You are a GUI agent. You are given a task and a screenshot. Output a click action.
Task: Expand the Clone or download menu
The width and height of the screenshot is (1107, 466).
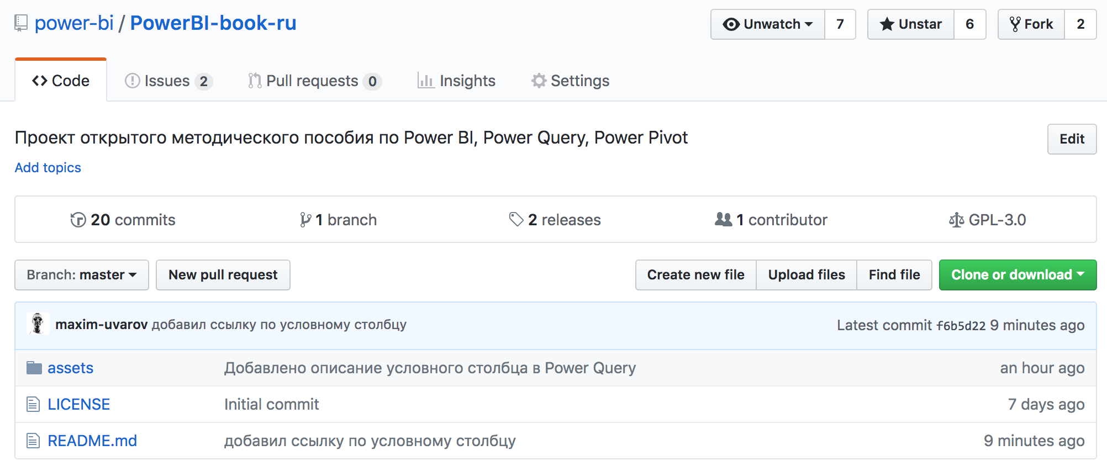pyautogui.click(x=1018, y=275)
